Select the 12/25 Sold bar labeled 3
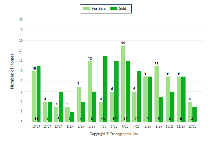 point(194,115)
